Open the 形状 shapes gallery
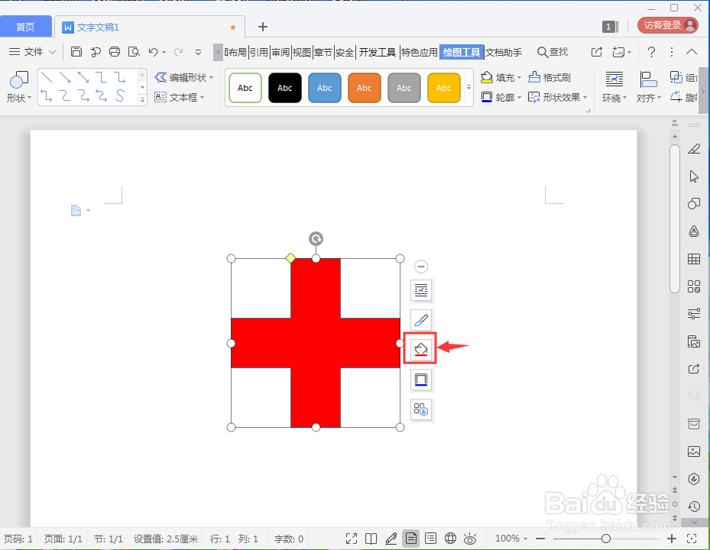This screenshot has width=710, height=550. coord(18,86)
